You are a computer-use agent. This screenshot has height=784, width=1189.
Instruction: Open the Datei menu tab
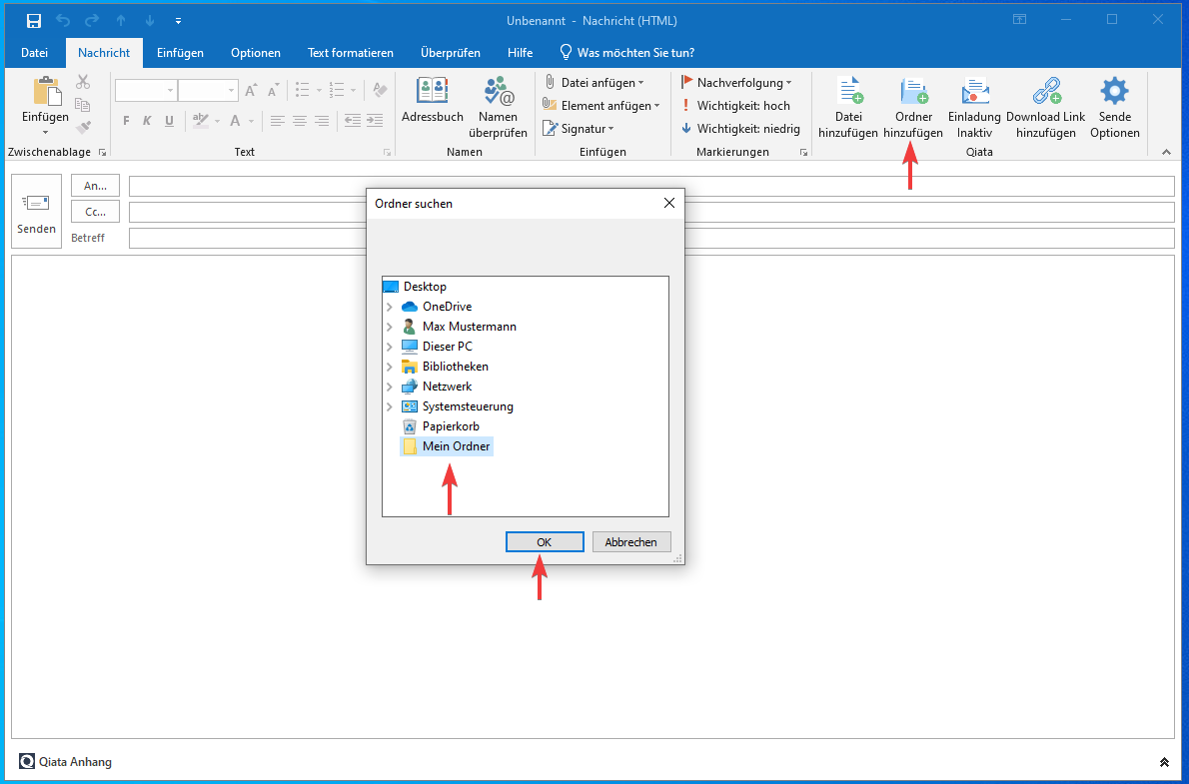click(x=34, y=53)
